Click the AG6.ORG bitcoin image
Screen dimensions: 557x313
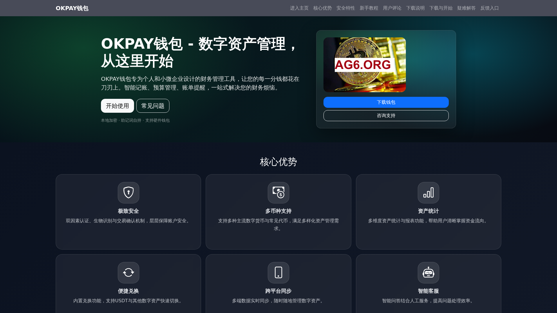pyautogui.click(x=365, y=65)
